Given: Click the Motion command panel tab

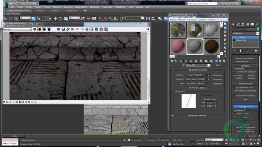Looking at the screenshot, I should coord(248,24).
